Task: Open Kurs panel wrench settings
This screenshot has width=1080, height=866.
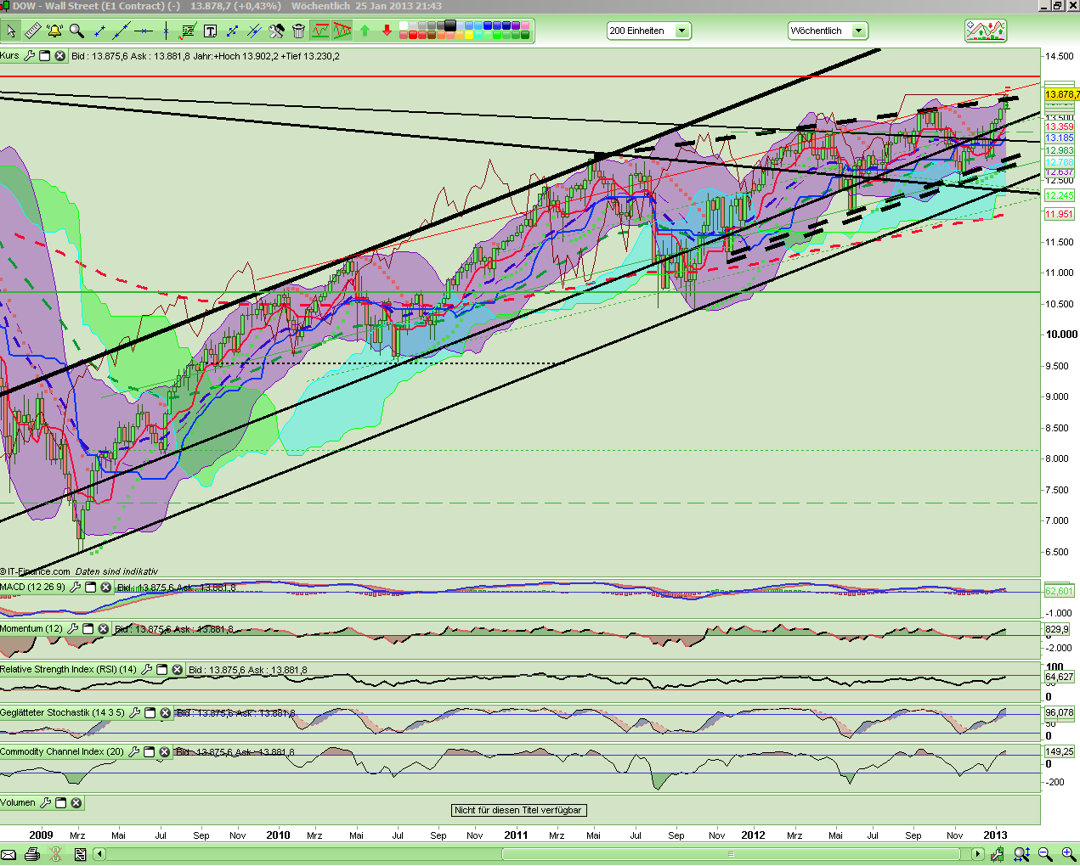Action: pos(30,56)
